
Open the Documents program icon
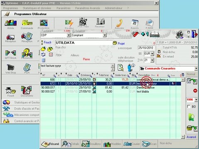point(27,90)
